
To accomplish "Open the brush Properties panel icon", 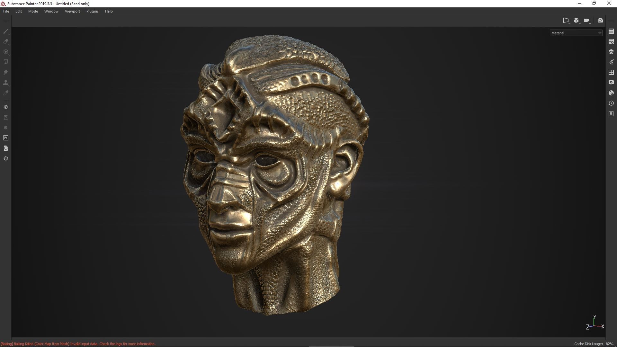I will pyautogui.click(x=611, y=62).
